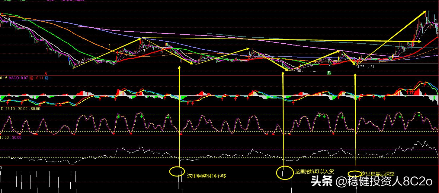Click the 10.00 : 20.00 indicator readout
Viewport: 439px width, 193px height.
tap(11, 138)
